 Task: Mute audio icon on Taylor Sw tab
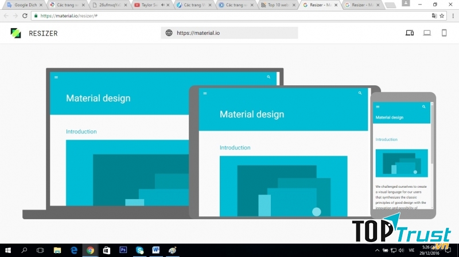[x=163, y=5]
